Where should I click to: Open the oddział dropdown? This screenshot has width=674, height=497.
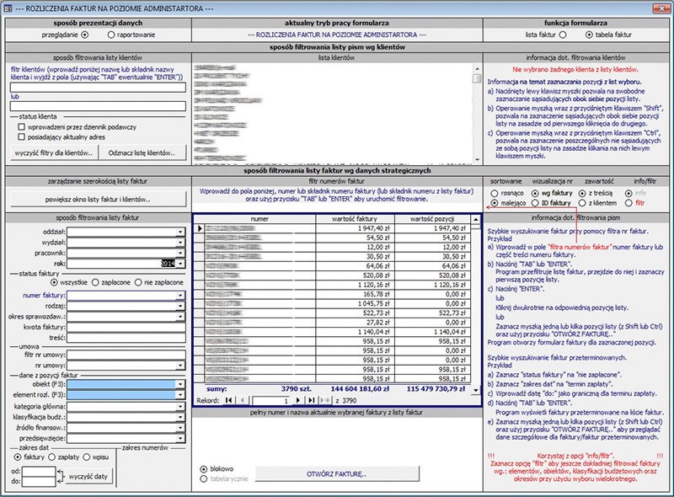click(x=180, y=232)
